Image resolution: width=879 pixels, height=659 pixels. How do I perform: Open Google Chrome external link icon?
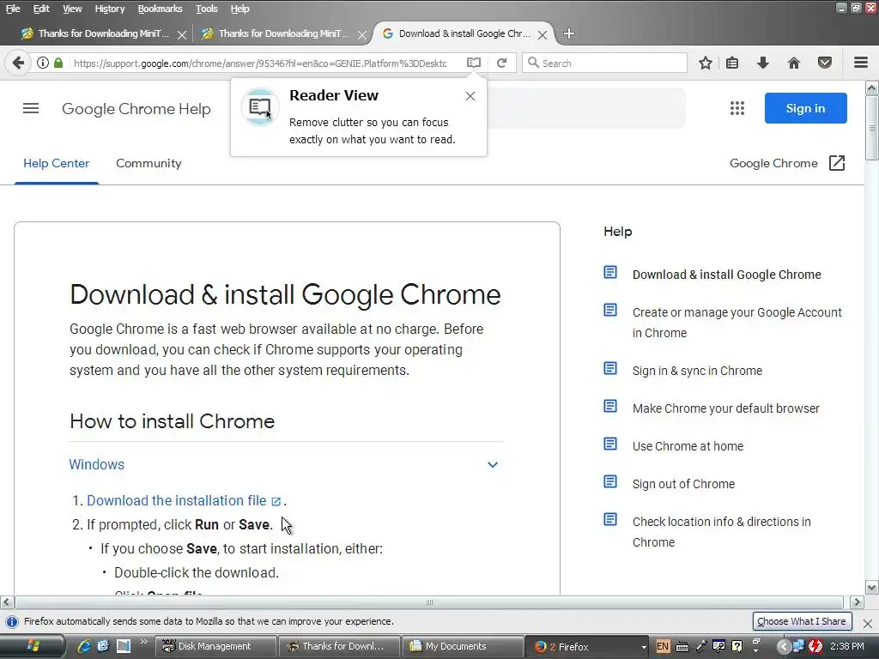click(x=836, y=163)
